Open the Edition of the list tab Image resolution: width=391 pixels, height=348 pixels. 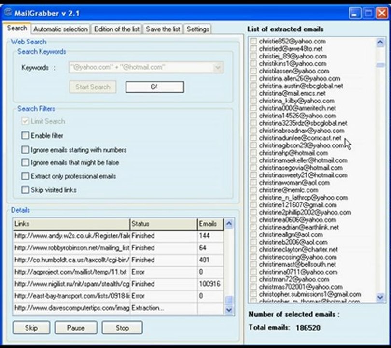pos(117,29)
